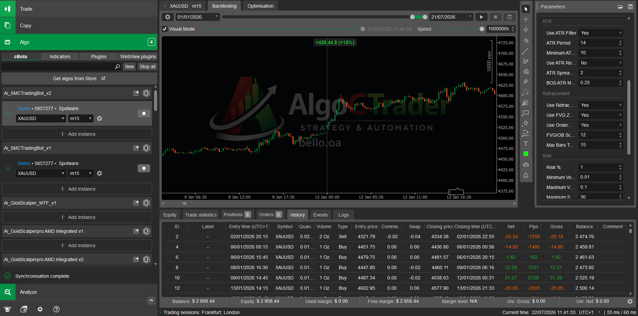Click the ATR Period stepper arrows

(x=620, y=43)
